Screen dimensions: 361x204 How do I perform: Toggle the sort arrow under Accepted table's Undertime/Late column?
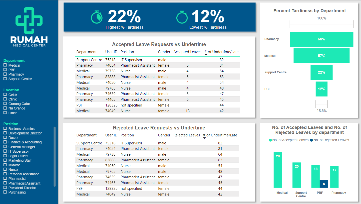(206, 55)
